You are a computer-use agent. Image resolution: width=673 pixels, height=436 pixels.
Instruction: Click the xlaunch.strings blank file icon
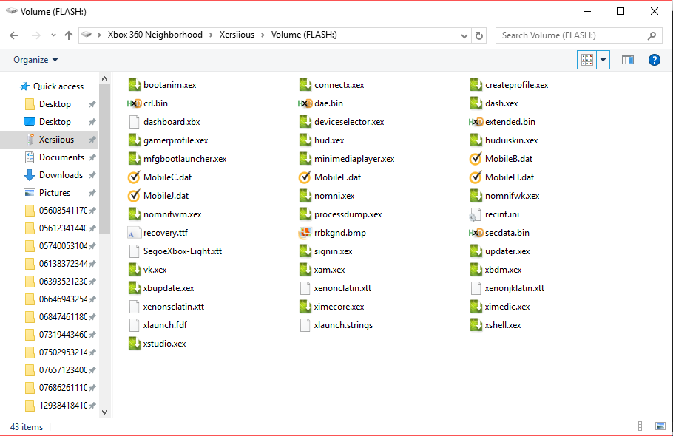pos(305,325)
